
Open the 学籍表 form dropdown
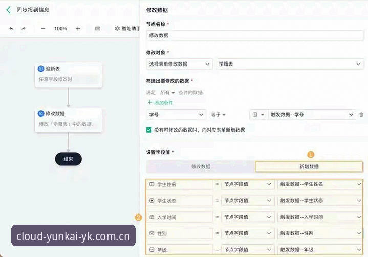(290, 64)
